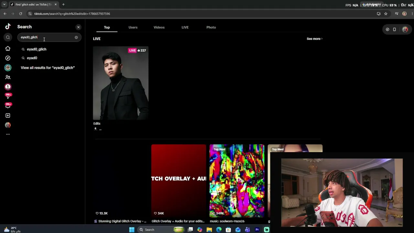Open File Explorer from the taskbar

click(x=209, y=230)
